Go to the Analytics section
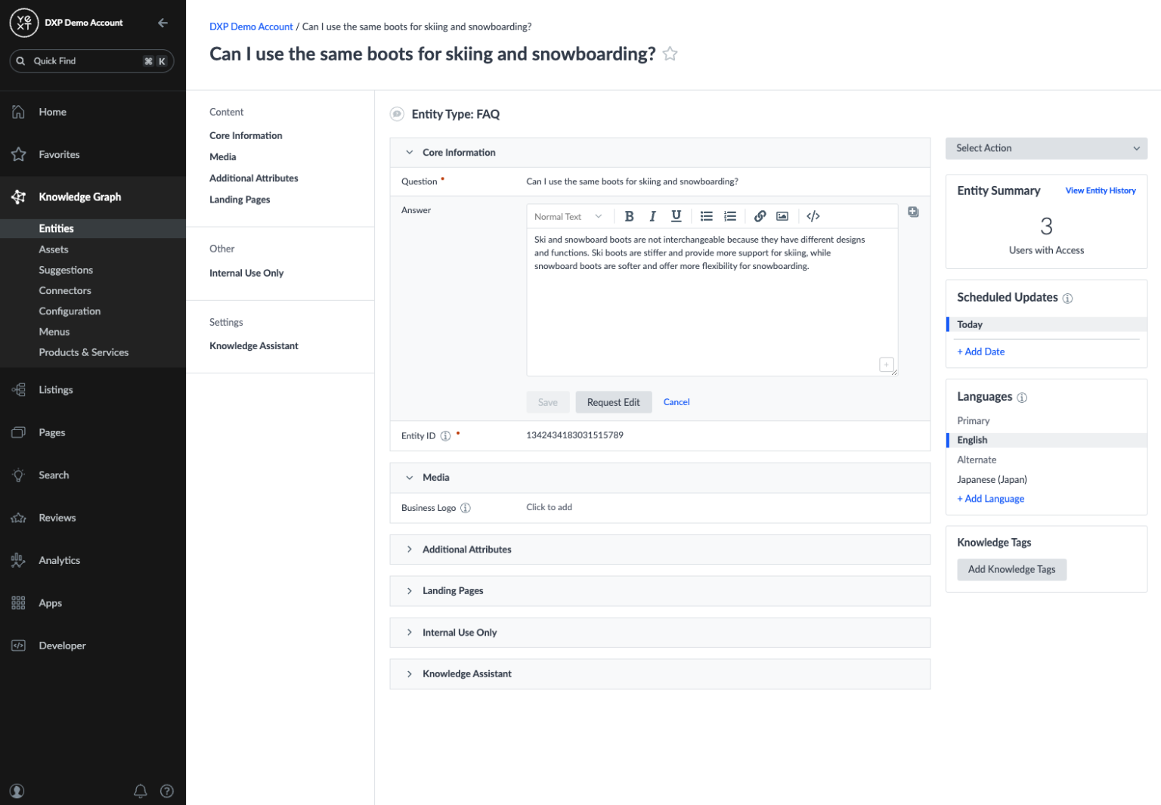The image size is (1161, 805). pos(59,560)
